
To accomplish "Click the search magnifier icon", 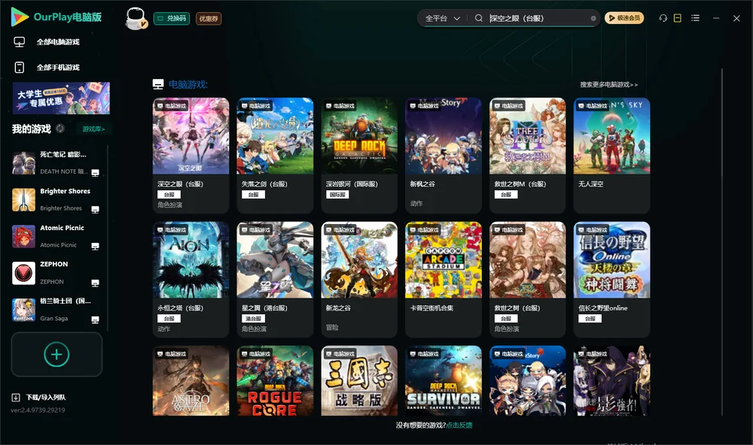I will pyautogui.click(x=478, y=18).
